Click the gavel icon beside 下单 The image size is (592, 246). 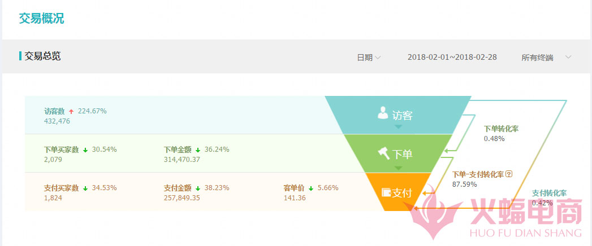[383, 152]
